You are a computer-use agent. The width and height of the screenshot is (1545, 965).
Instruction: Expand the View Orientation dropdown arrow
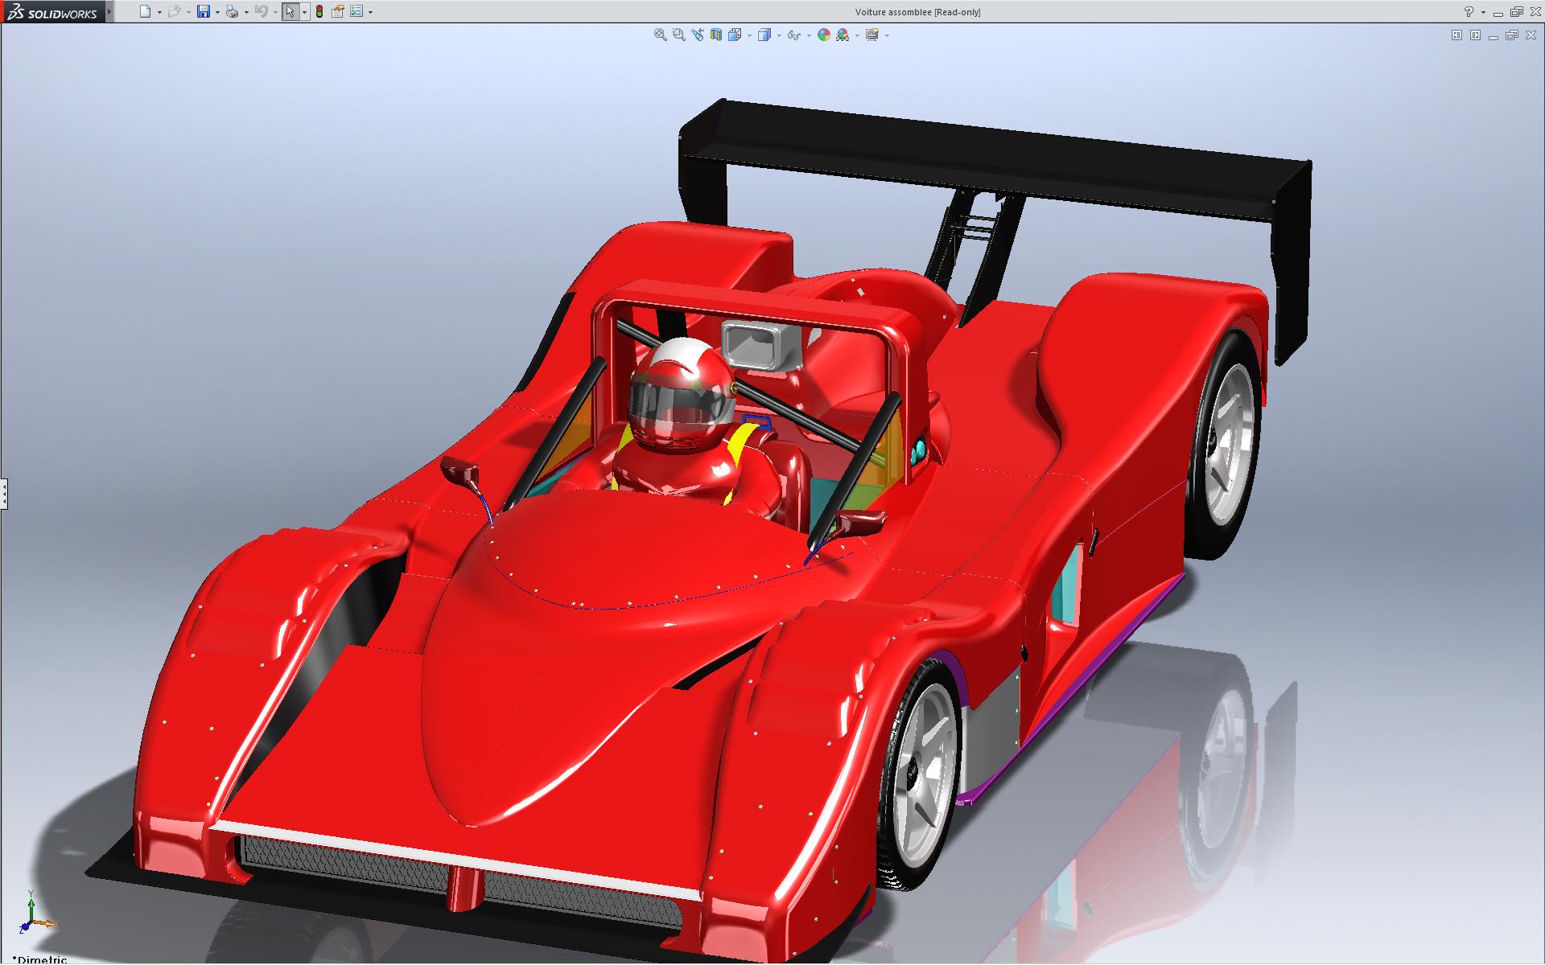coord(749,35)
